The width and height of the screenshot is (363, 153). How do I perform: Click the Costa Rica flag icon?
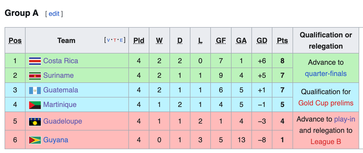point(35,61)
